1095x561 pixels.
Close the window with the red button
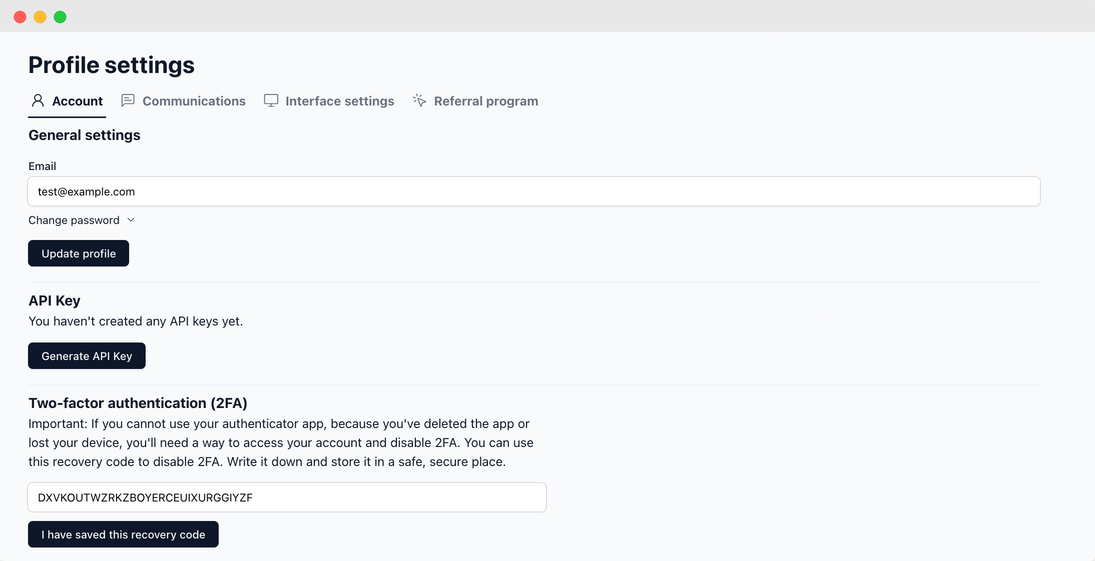[20, 17]
